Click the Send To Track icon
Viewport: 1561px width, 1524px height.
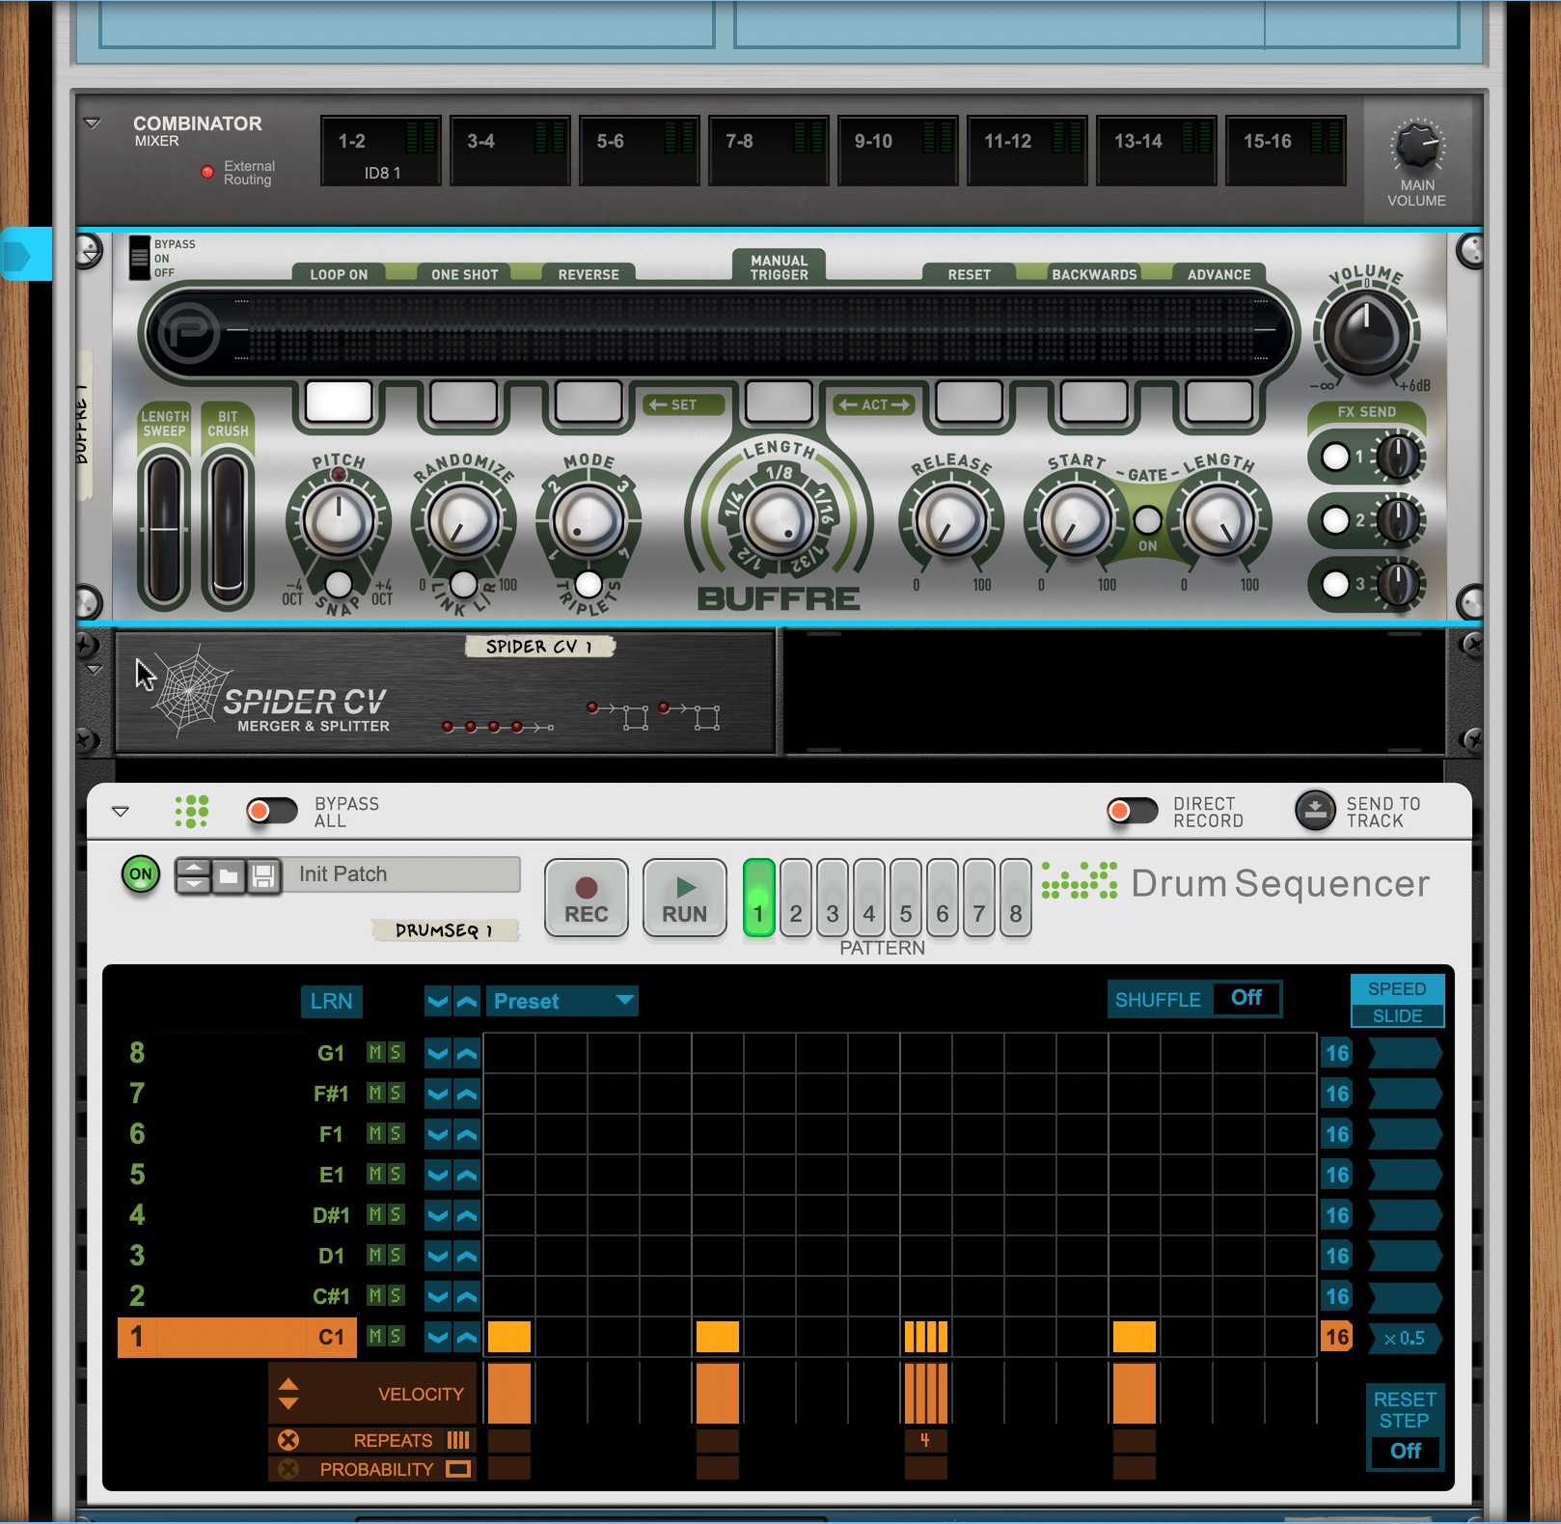click(1315, 811)
